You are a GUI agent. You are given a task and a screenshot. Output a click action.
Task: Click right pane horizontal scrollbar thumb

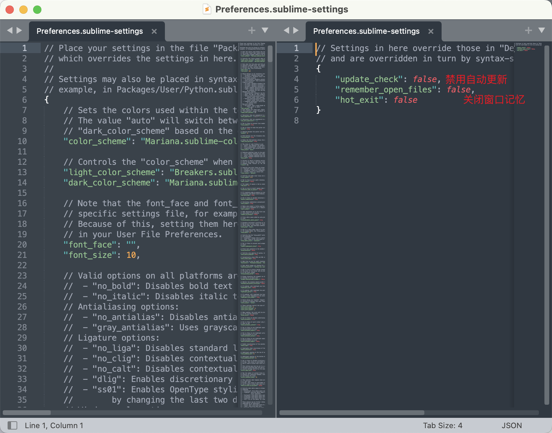click(352, 413)
